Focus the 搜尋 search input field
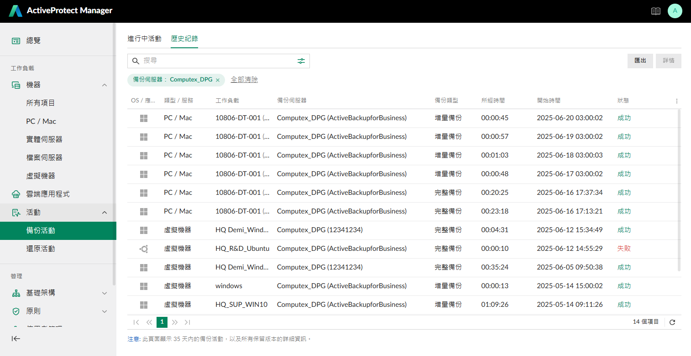The height and width of the screenshot is (356, 691). 218,61
